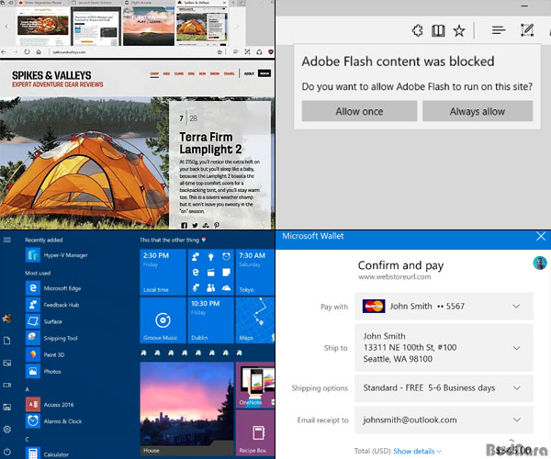Open pizza page tab preview thumbnail
551x459 pixels.
click(x=43, y=27)
